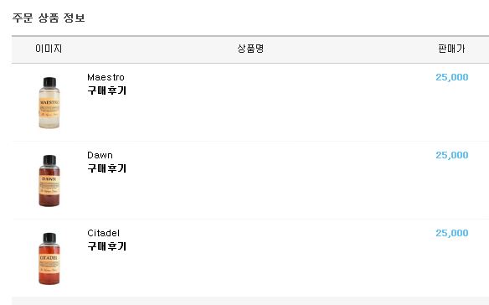
Task: Click the 25,000 price for Dawn
Action: (x=452, y=155)
